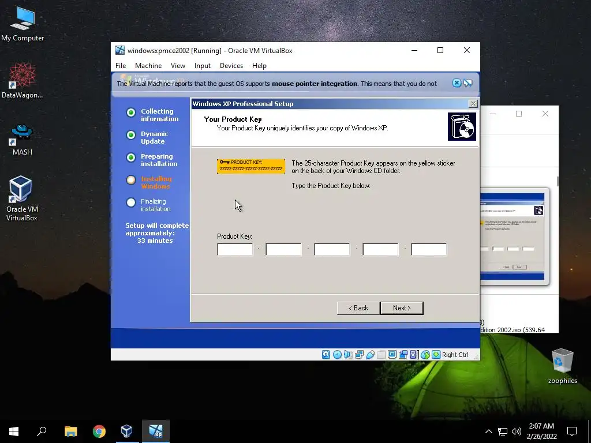Screen dimensions: 591x443
Task: Click the USB devices status icon
Action: coord(370,355)
